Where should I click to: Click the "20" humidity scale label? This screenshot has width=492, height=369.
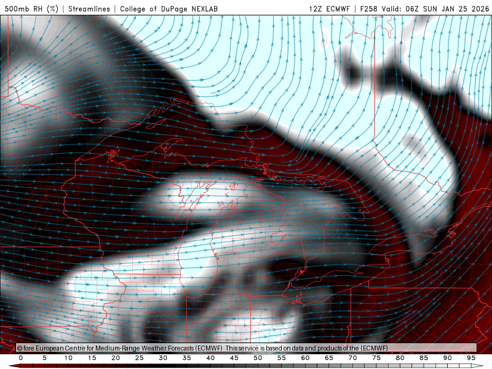[x=116, y=358]
